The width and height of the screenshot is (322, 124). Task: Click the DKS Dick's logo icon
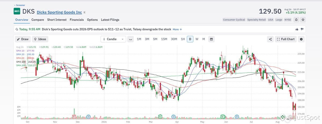(17, 11)
